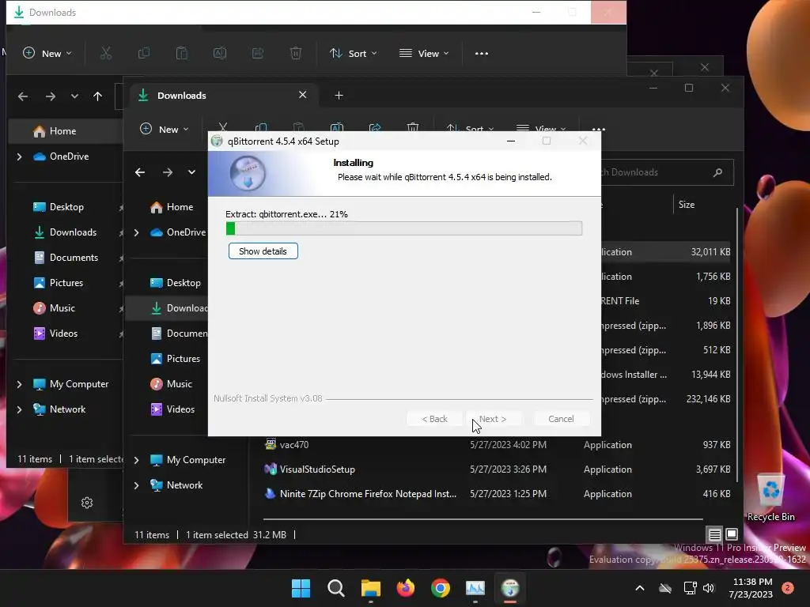Switch to details view in status bar
Screen dimensions: 810x607
click(714, 535)
